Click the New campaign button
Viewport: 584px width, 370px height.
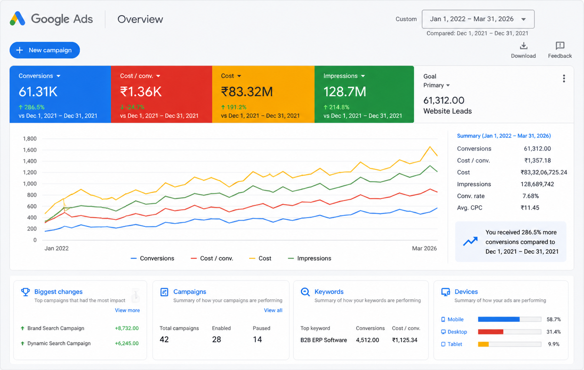[44, 50]
